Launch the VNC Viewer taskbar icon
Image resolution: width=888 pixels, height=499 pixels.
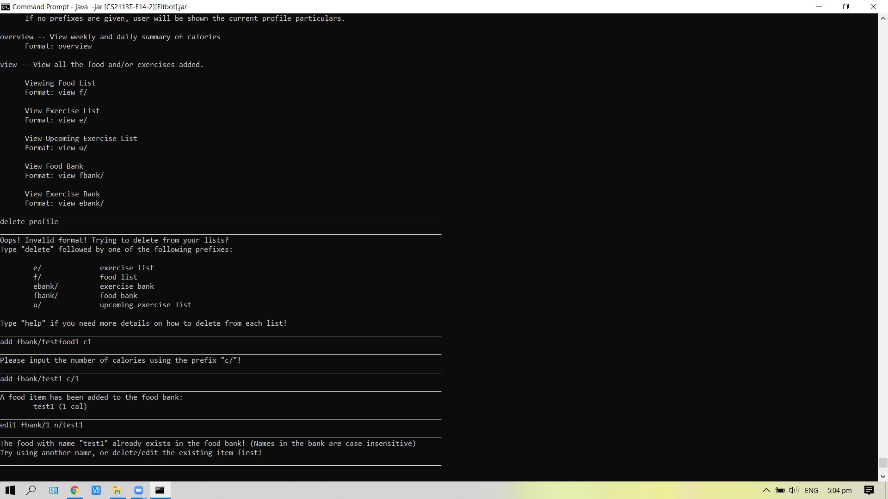coord(96,490)
